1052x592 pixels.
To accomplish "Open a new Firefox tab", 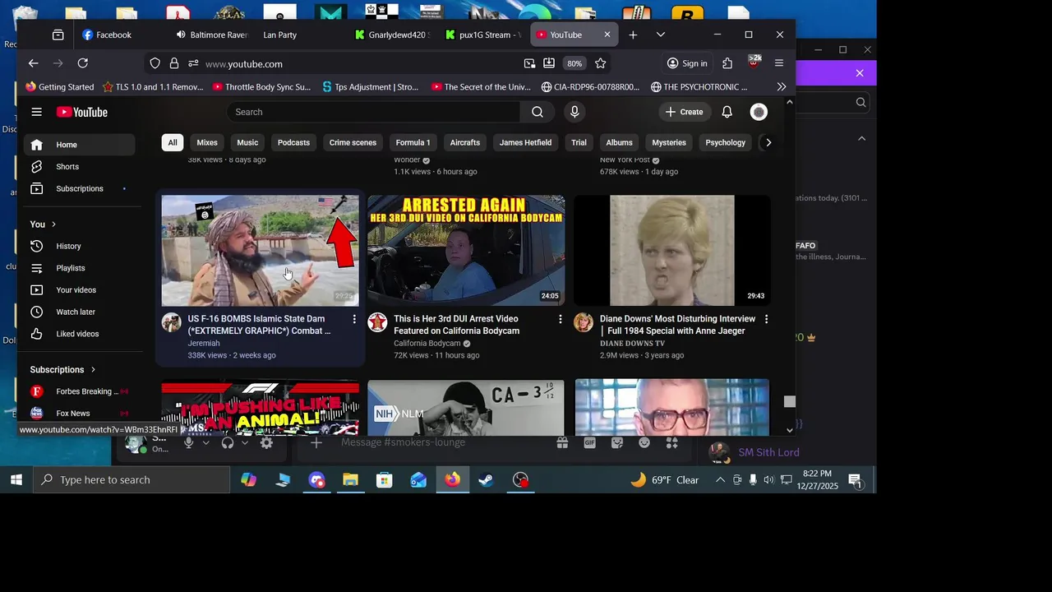I will coord(633,35).
